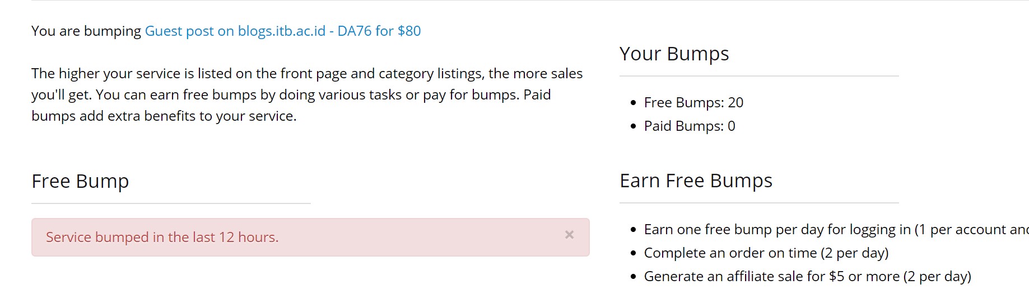
Task: Click the bullet dot beside 'Free Bumps: 20'
Action: tap(633, 103)
